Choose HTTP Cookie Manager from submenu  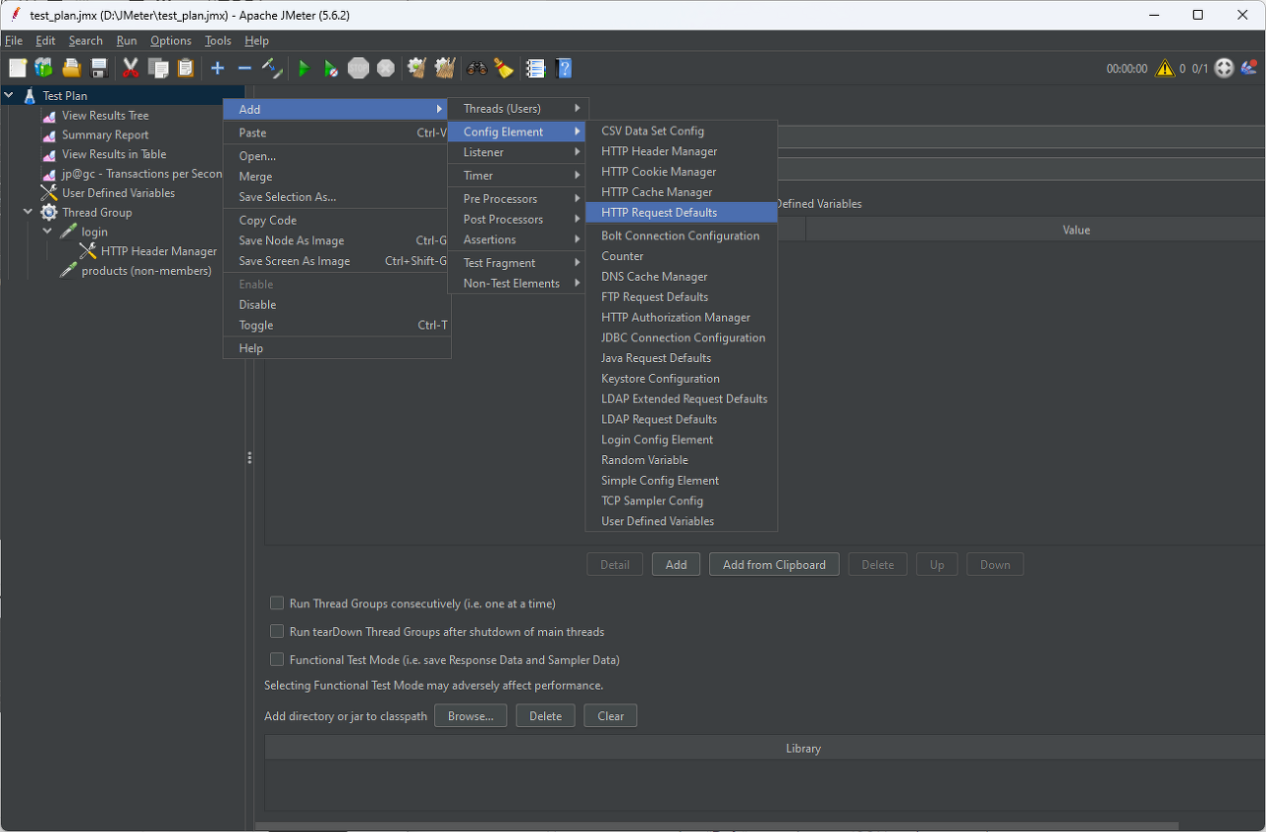(681, 172)
